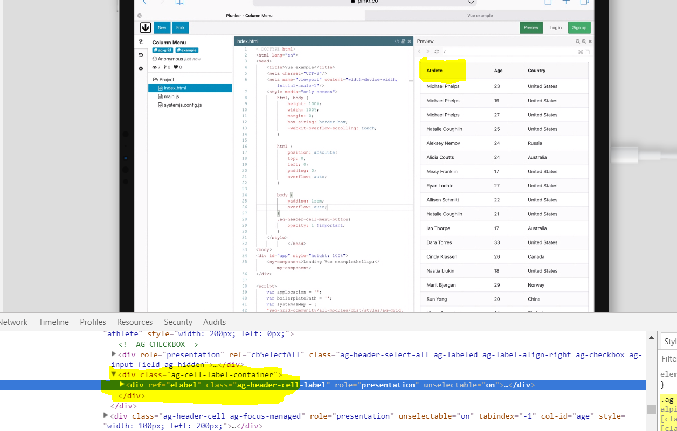Select index.html in project tree
Viewport: 677px width, 431px height.
(x=190, y=88)
